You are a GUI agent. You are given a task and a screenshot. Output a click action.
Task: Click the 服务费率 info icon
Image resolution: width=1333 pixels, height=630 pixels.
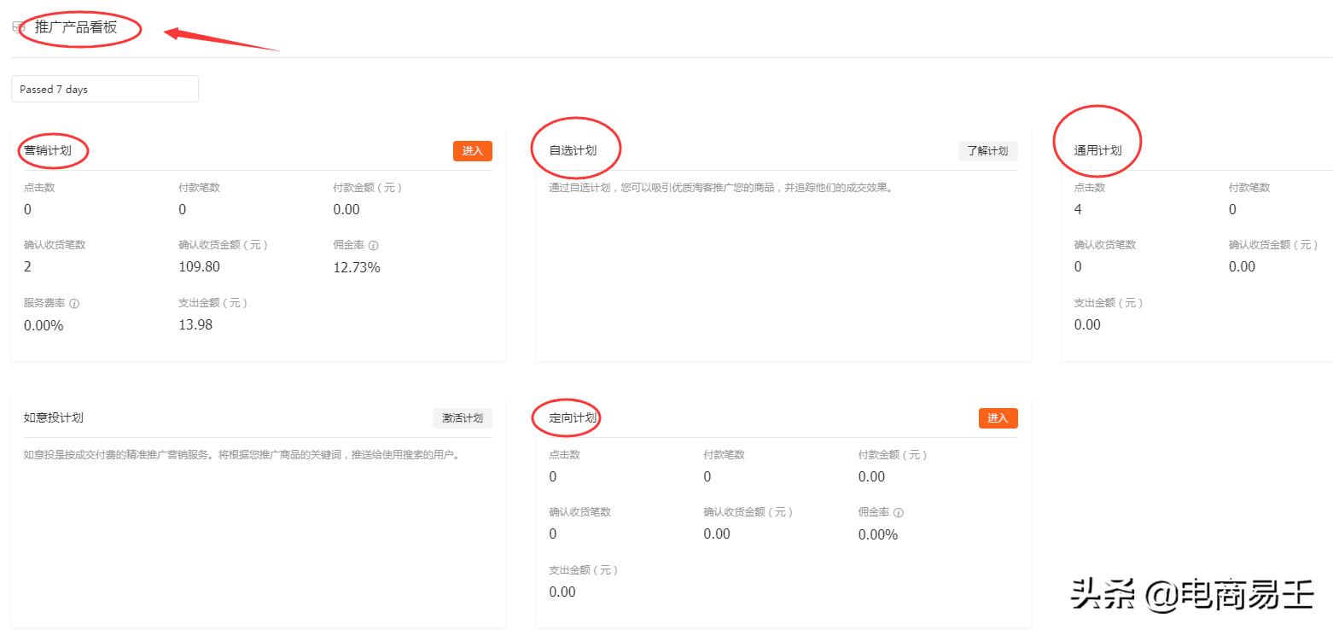point(76,303)
